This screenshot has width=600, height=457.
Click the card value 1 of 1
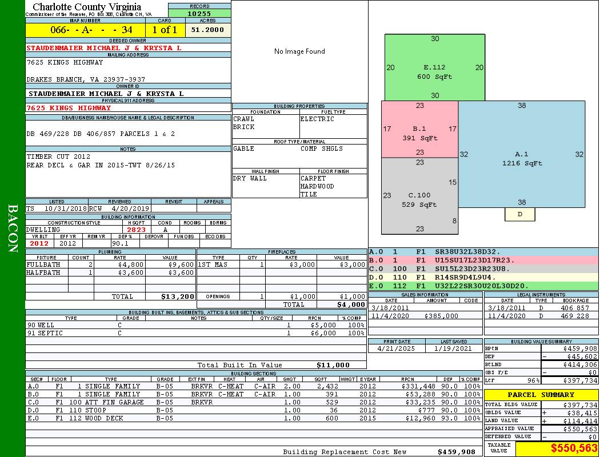[x=165, y=30]
